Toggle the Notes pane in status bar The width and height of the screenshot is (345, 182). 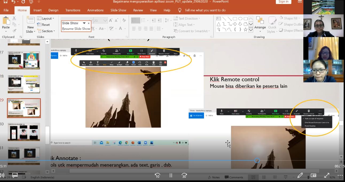pyautogui.click(x=213, y=177)
